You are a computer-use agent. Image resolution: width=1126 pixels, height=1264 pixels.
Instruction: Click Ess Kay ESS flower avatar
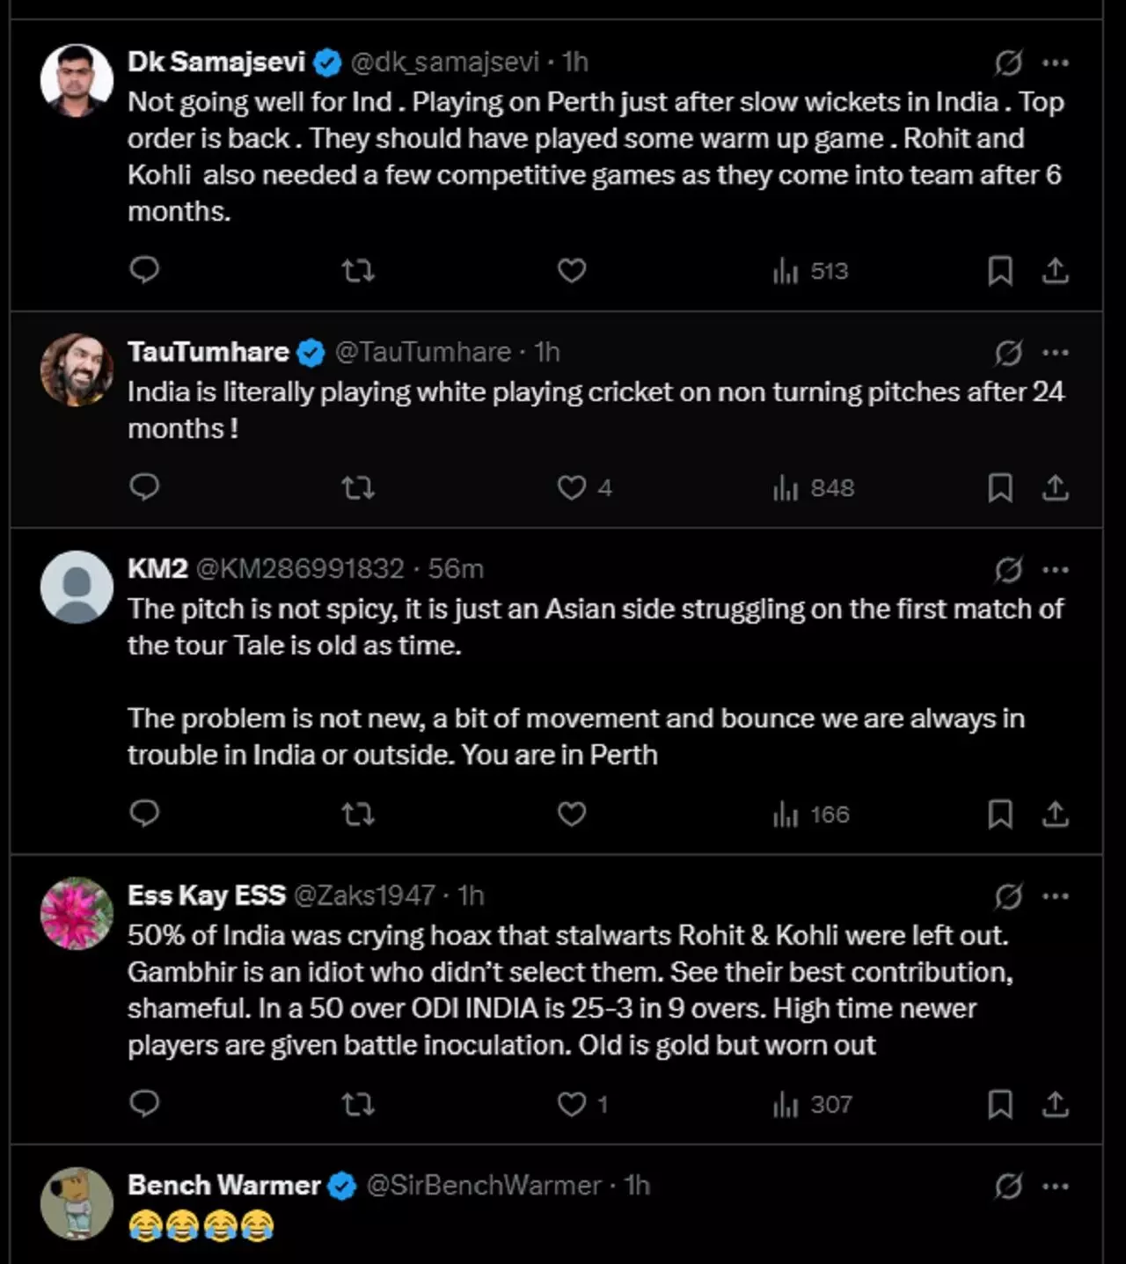click(77, 913)
